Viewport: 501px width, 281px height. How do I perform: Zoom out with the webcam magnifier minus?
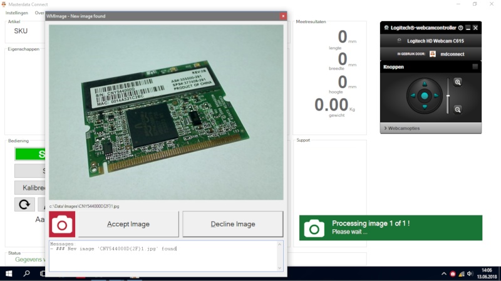[x=458, y=110]
